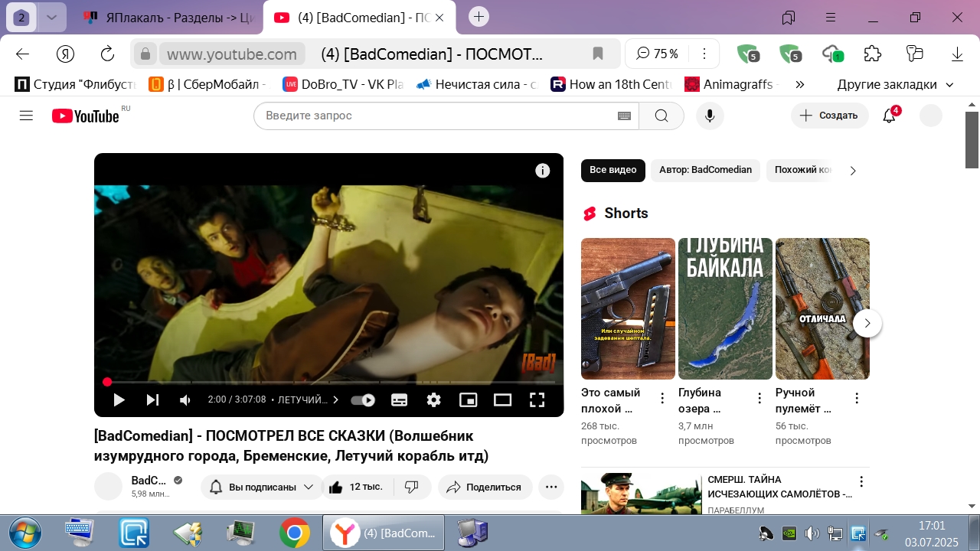
Task: Mute the video volume
Action: [185, 399]
